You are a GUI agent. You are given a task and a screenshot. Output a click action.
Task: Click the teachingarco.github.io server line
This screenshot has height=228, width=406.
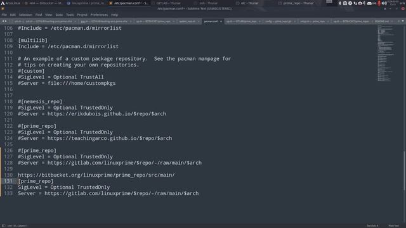coord(95,138)
